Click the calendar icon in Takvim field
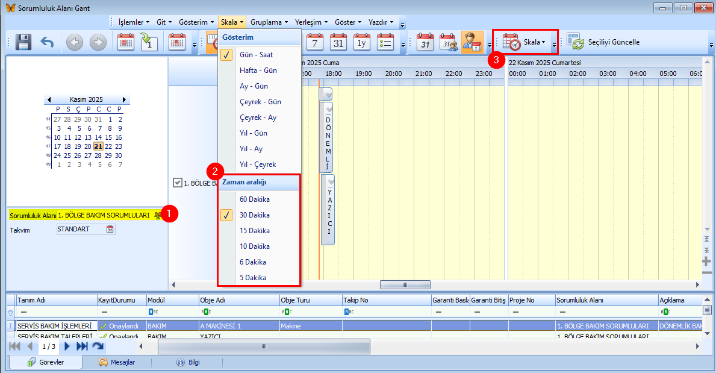Image resolution: width=716 pixels, height=373 pixels. pos(110,230)
